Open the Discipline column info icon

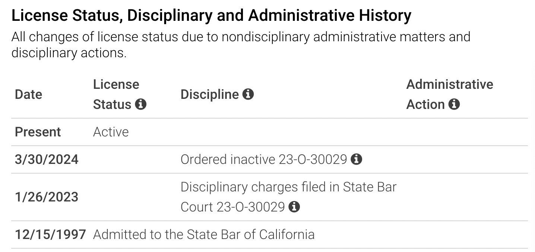click(248, 94)
